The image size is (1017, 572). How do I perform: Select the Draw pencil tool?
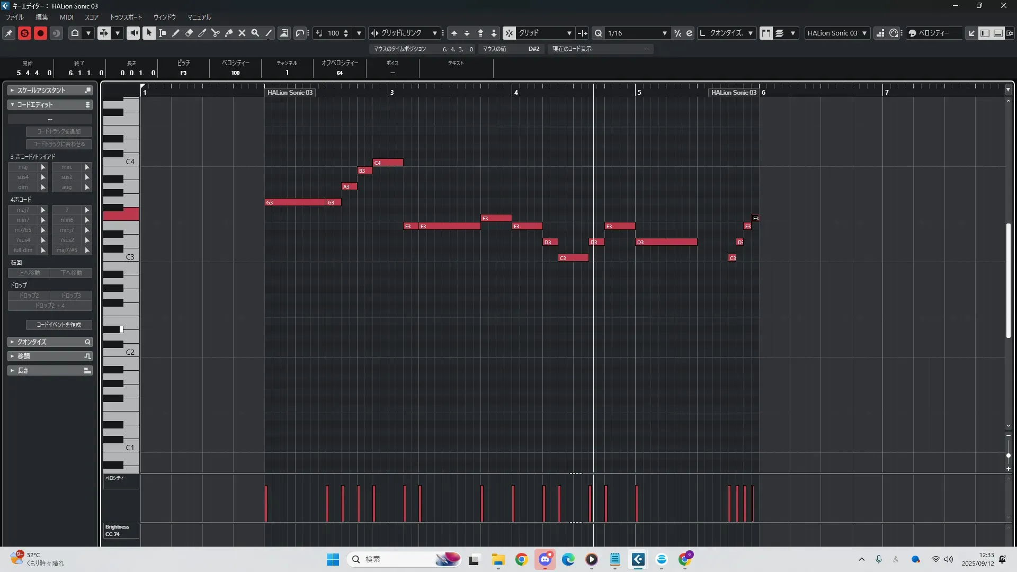tap(175, 33)
